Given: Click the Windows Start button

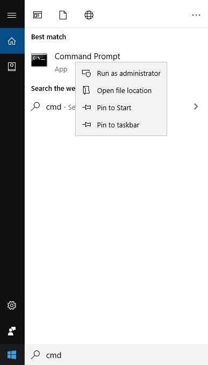Looking at the screenshot, I should [12, 355].
